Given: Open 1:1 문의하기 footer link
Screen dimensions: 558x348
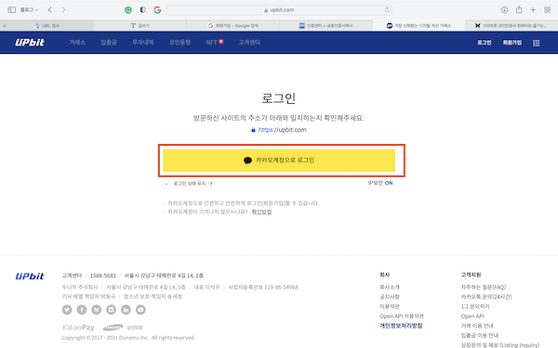Looking at the screenshot, I should click(x=475, y=306).
